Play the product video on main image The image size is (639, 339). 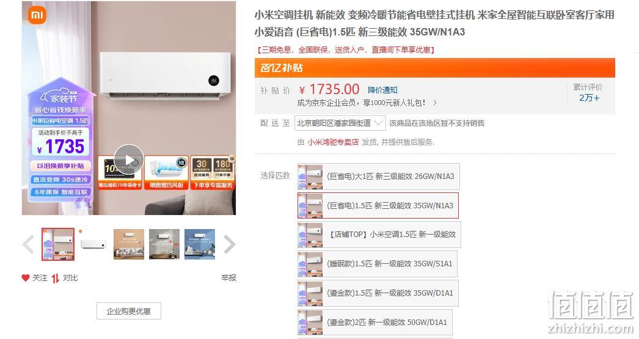[x=128, y=159]
